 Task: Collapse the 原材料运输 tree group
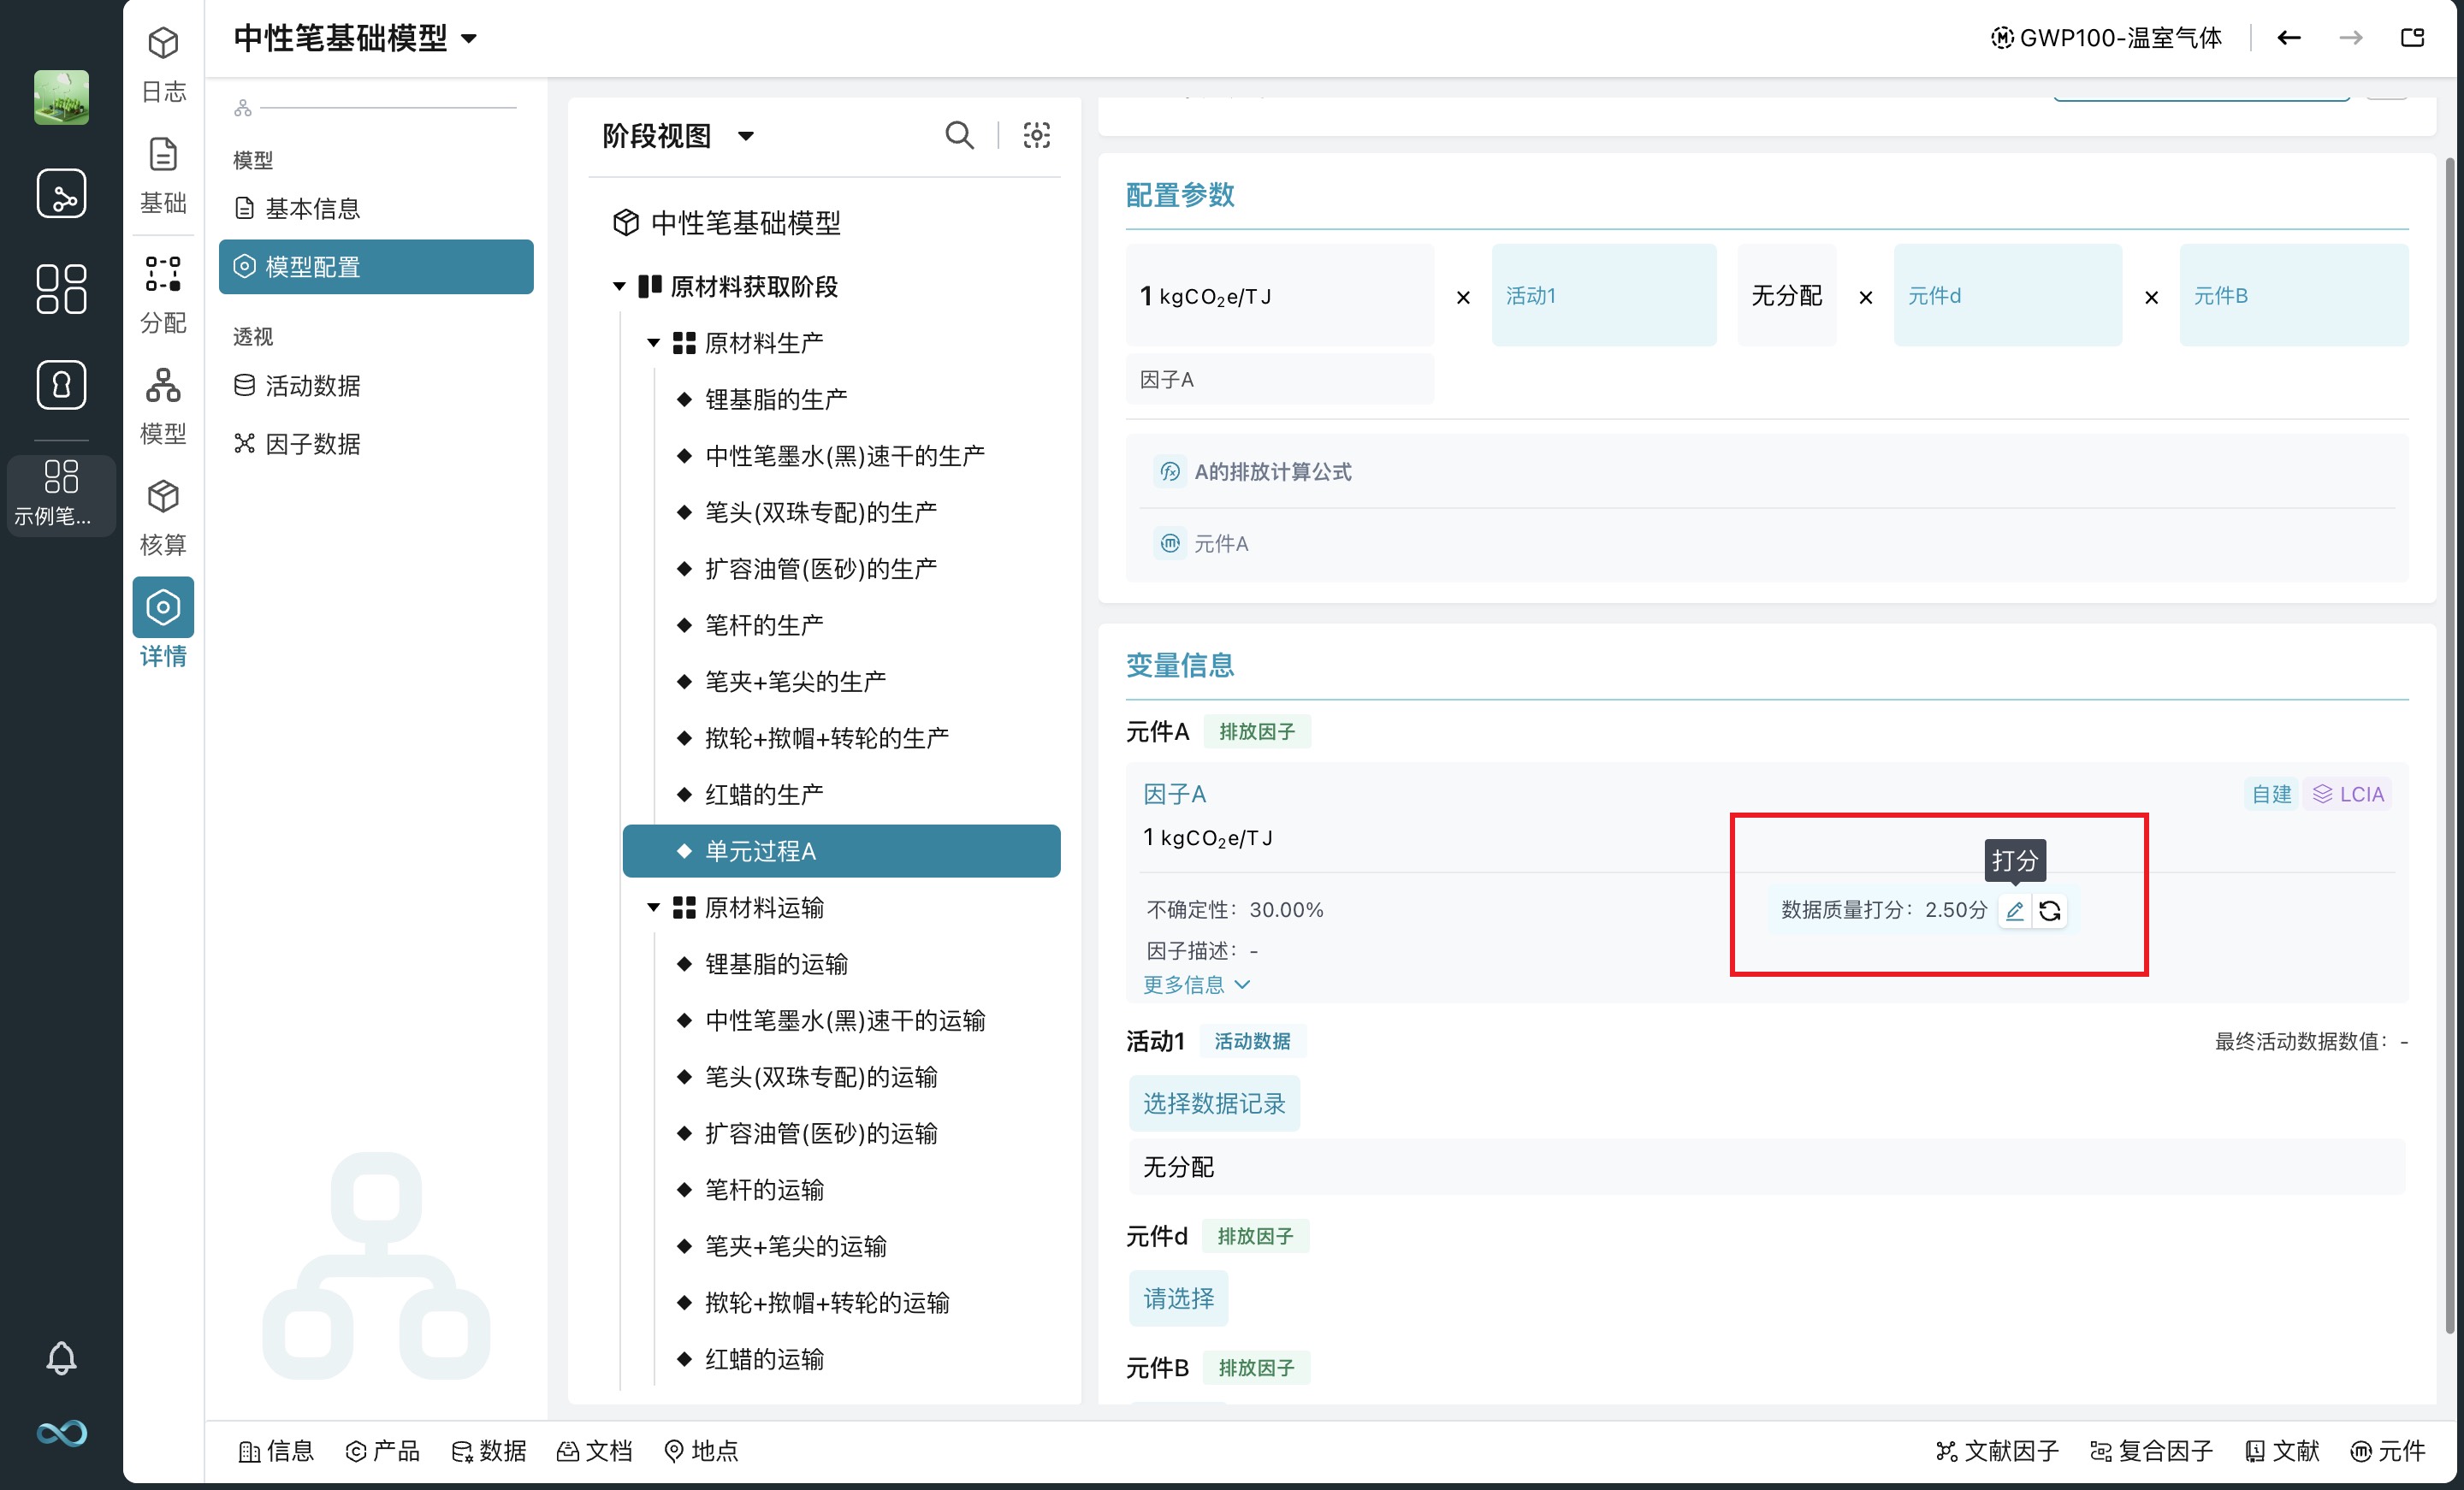click(653, 907)
